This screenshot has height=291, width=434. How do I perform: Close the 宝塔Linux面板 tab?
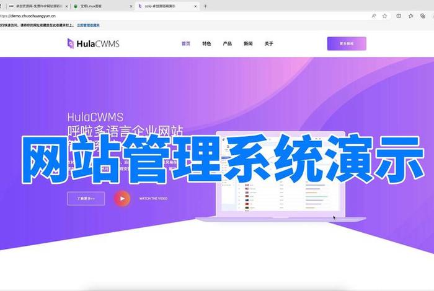point(131,6)
